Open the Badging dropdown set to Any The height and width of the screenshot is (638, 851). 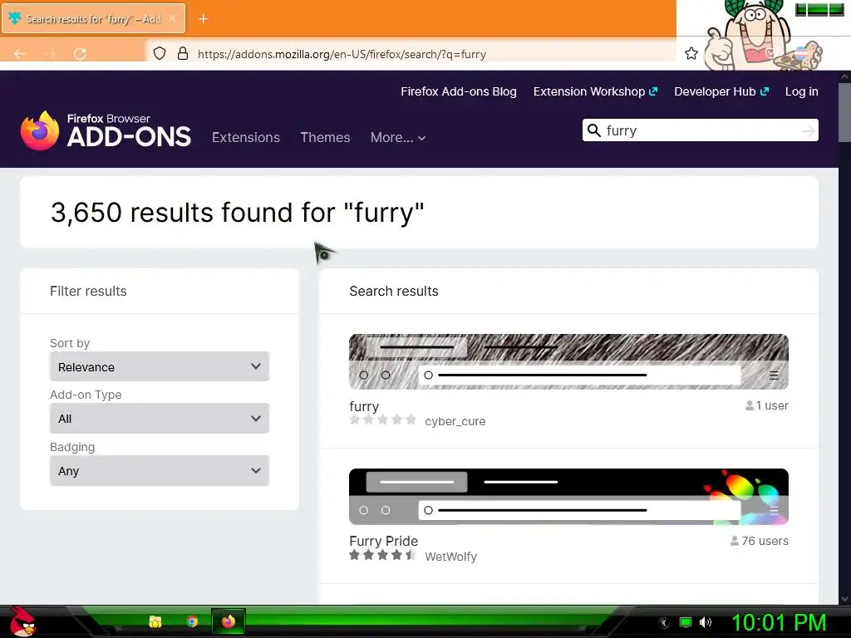coord(160,470)
